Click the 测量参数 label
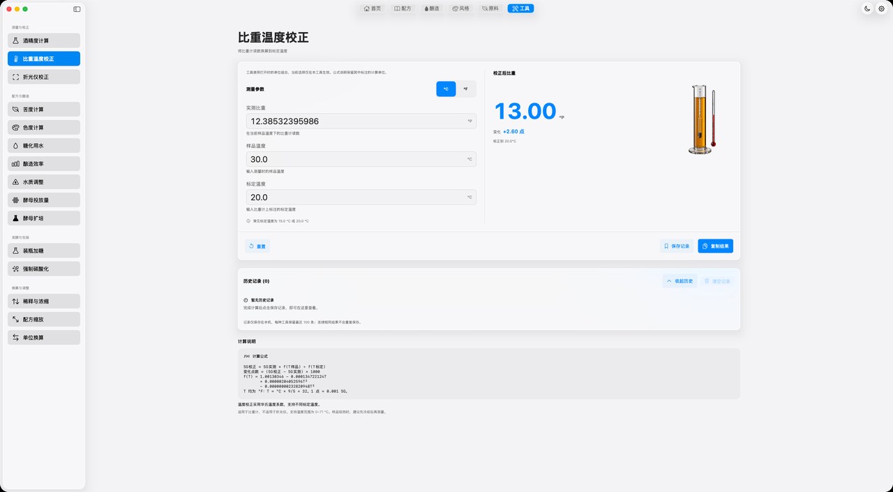 (255, 89)
